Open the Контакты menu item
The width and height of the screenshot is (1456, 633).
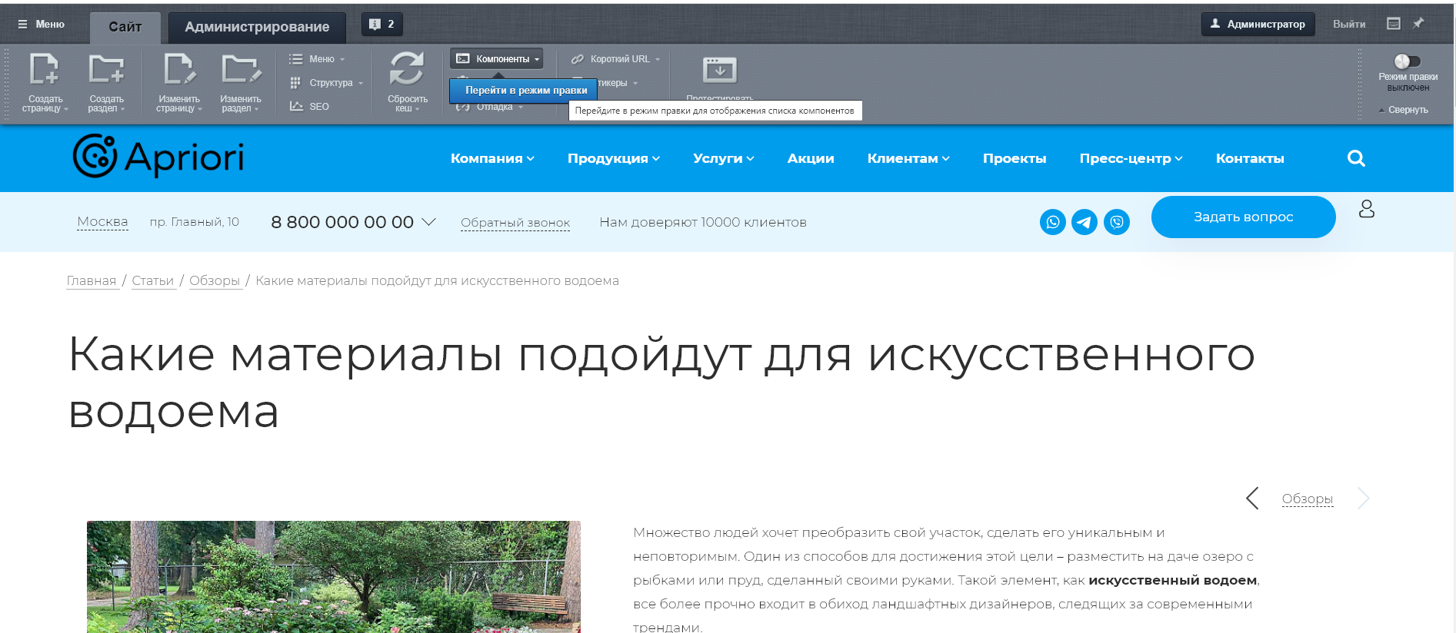pyautogui.click(x=1249, y=158)
